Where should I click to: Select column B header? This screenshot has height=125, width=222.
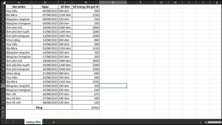(45, 3)
